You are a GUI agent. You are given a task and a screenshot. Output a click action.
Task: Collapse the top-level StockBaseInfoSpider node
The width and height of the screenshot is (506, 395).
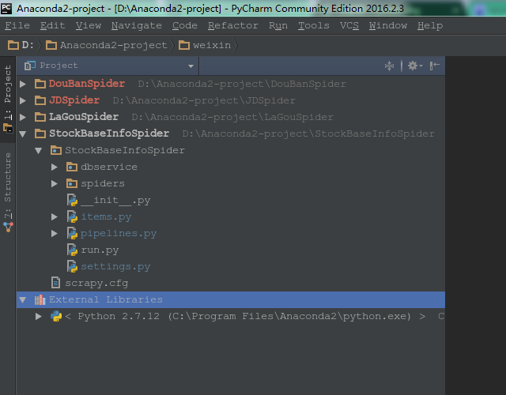click(23, 134)
